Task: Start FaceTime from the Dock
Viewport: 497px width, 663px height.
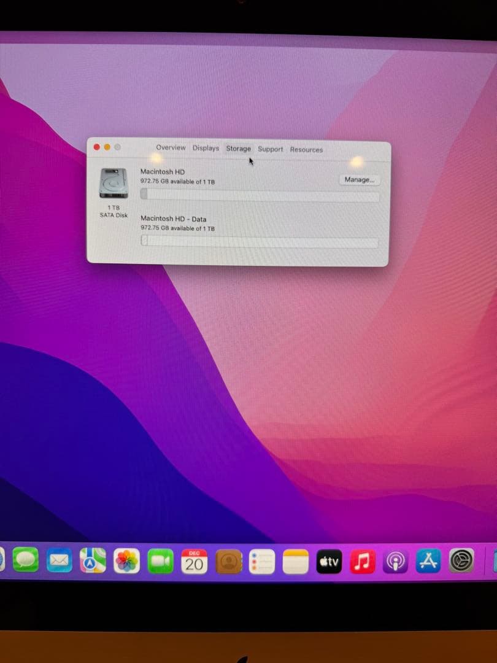Action: [161, 559]
